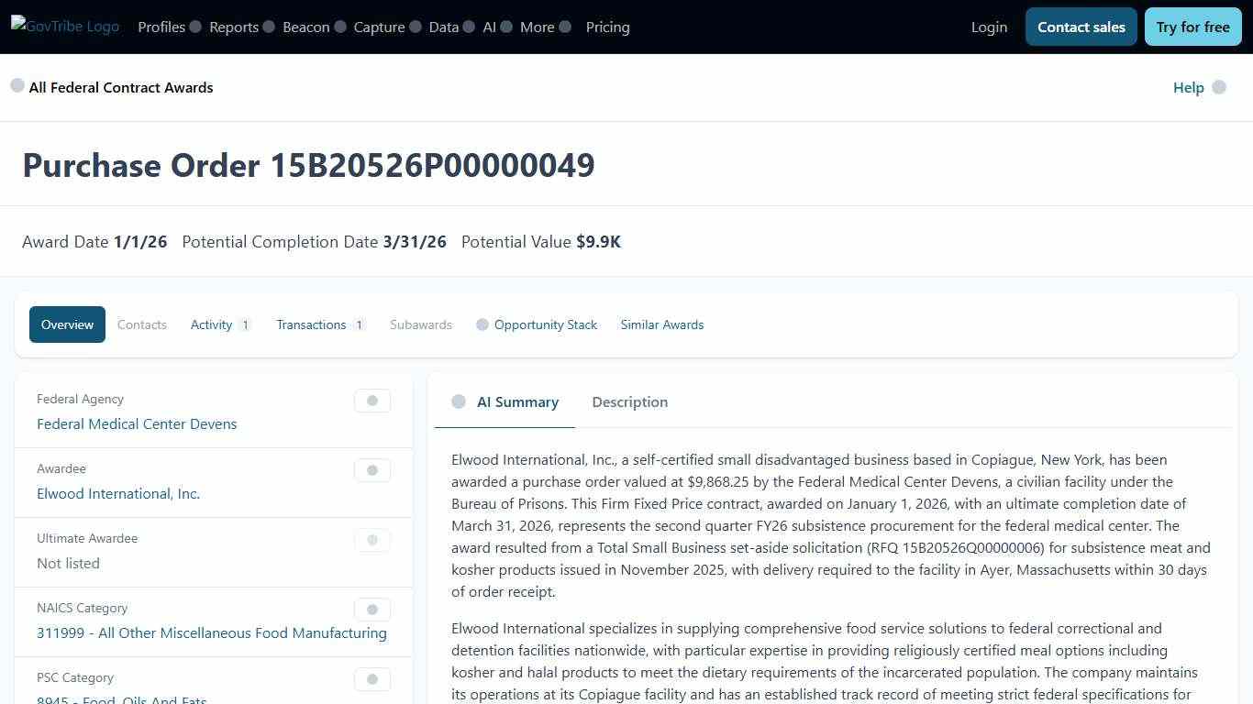Expand the More navigation menu
Viewport: 1253px width, 704px height.
537,27
